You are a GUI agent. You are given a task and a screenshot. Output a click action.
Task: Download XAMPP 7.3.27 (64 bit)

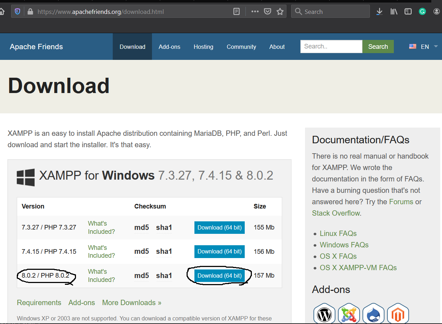coord(219,227)
